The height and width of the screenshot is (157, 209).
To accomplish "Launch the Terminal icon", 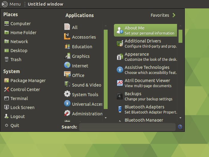I will (x=6, y=99).
